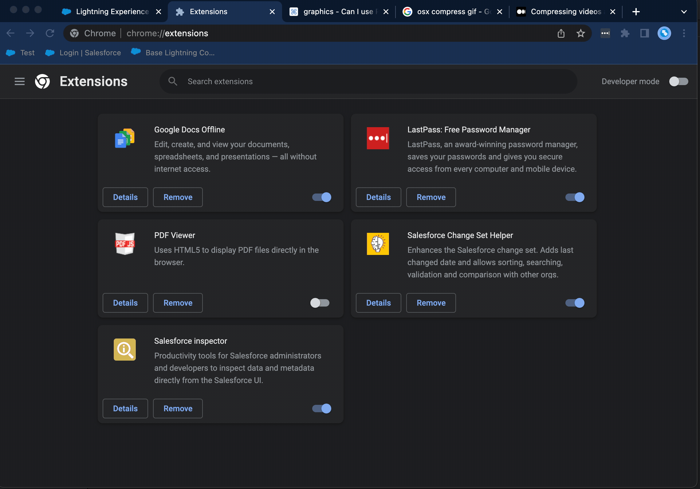Click Details for Salesforce Inspector
This screenshot has width=700, height=489.
coord(125,408)
